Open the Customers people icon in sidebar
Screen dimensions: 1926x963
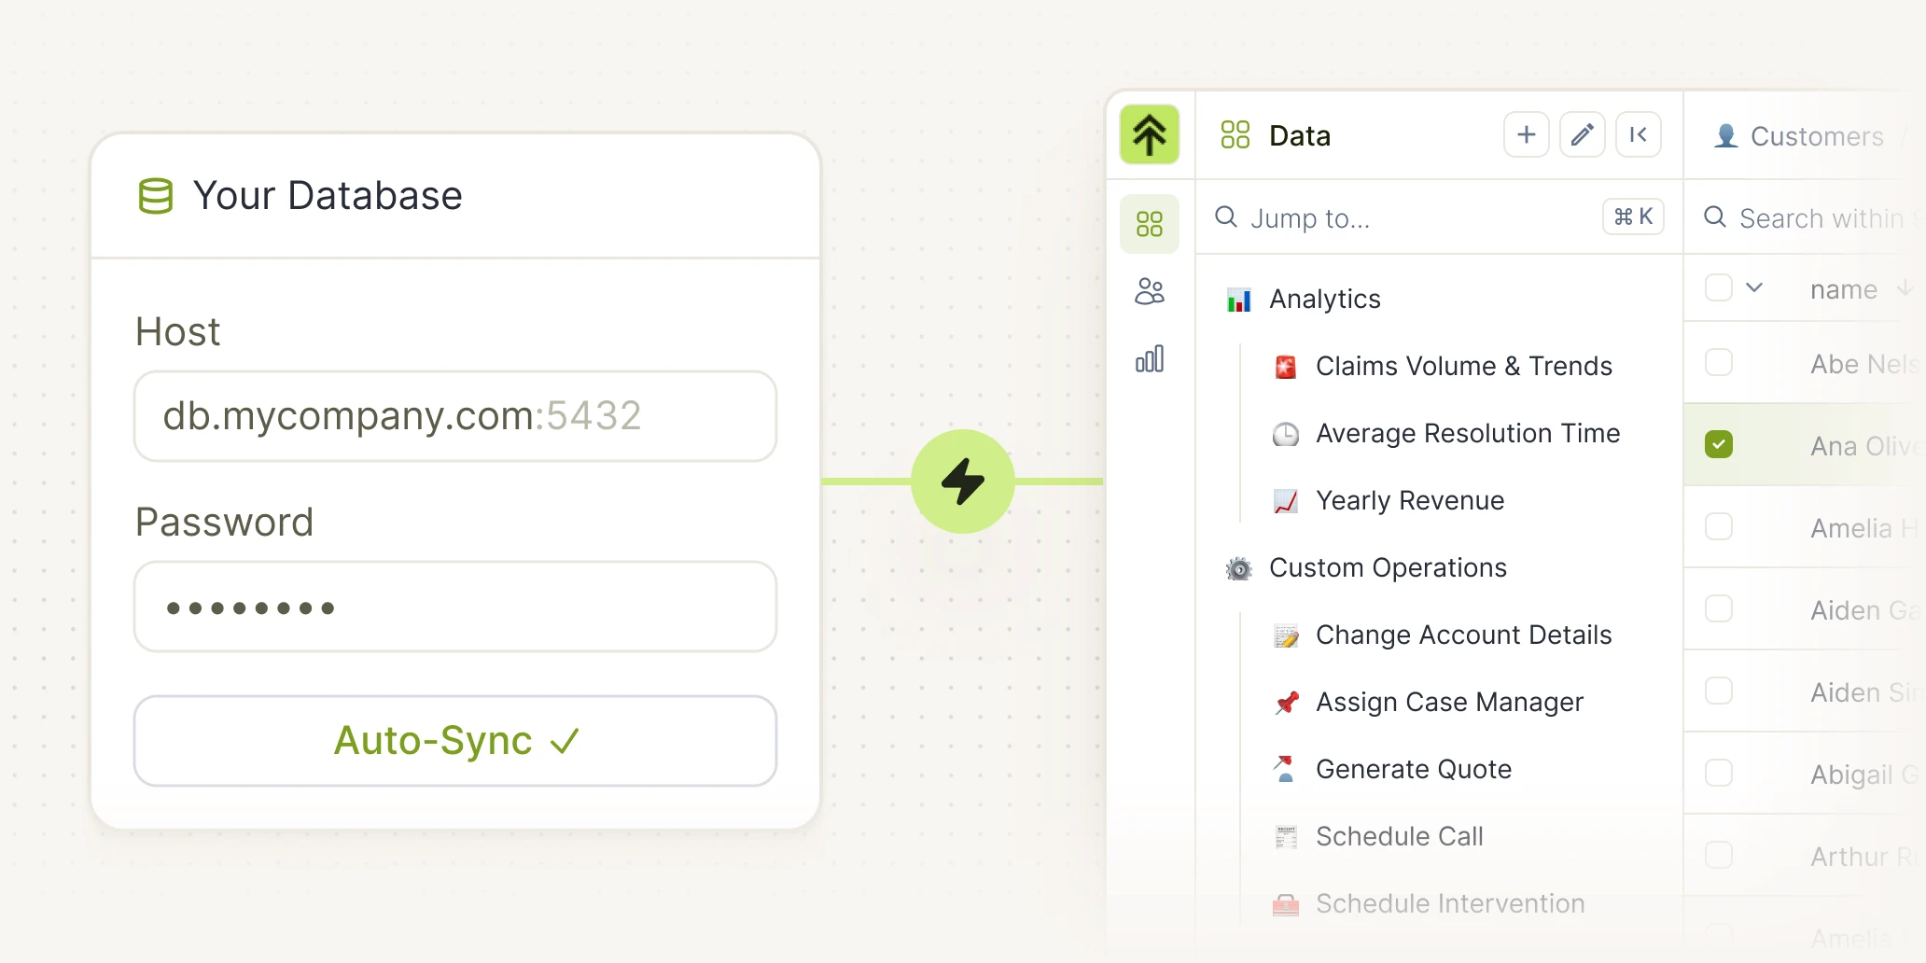pos(1149,291)
